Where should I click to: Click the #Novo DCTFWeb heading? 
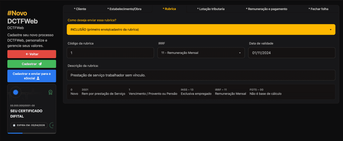22,17
